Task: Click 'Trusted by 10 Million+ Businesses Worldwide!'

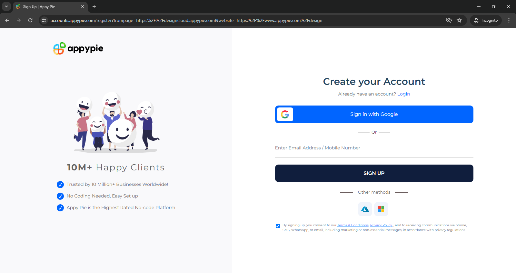Action: 117,184
